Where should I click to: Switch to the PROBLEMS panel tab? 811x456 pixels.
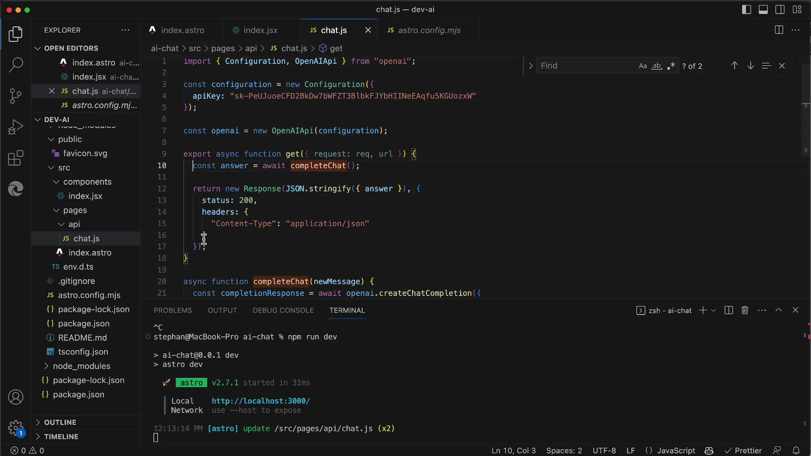pos(173,310)
